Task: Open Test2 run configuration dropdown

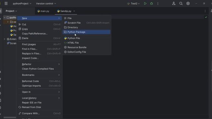Action: [x=133, y=4]
